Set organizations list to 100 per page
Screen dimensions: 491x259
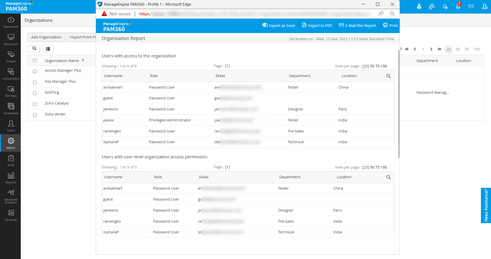click(476, 49)
